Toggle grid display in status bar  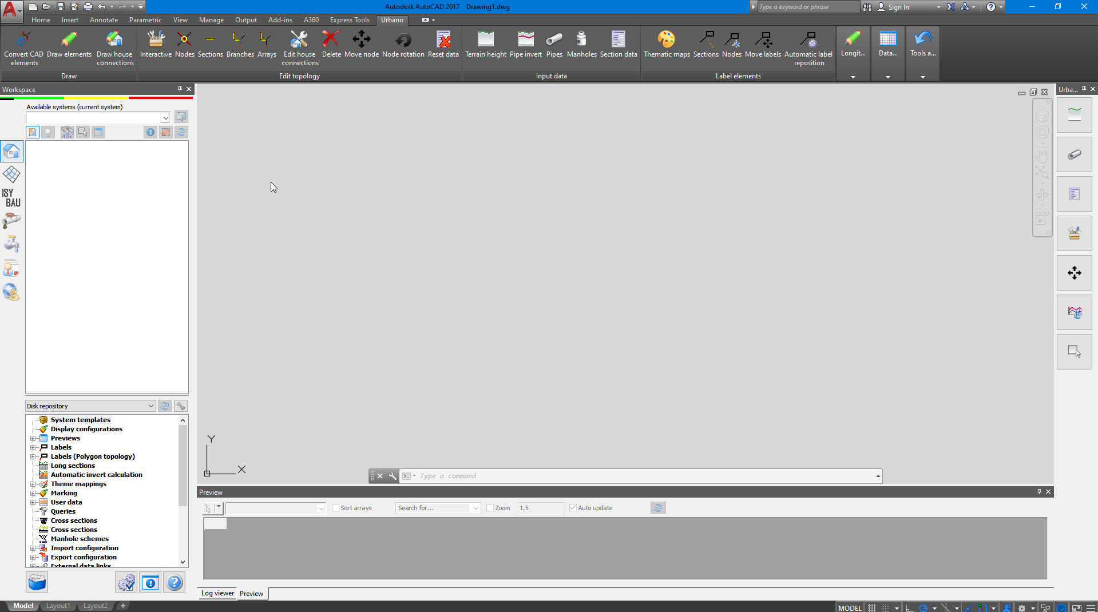pos(871,608)
